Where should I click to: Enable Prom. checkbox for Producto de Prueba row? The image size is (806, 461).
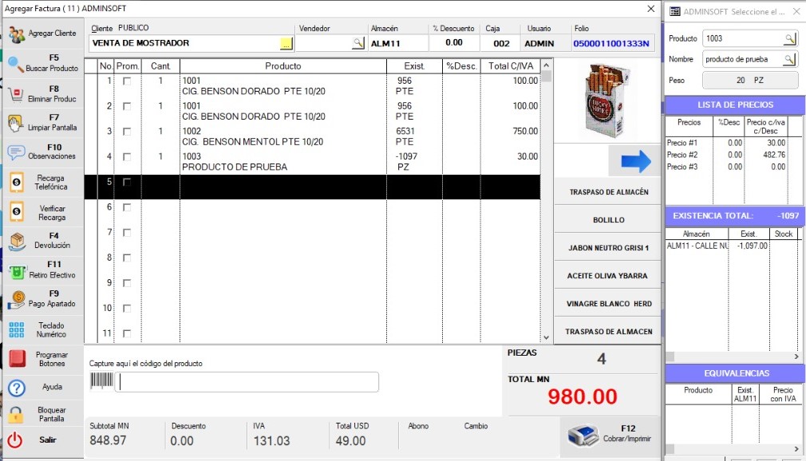click(126, 157)
